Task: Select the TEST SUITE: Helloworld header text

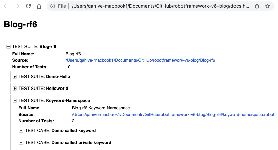Action: click(43, 89)
